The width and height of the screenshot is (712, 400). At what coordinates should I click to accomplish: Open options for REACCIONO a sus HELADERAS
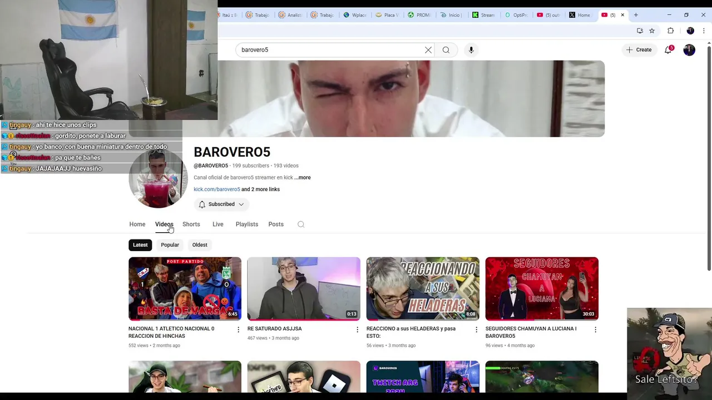(476, 329)
